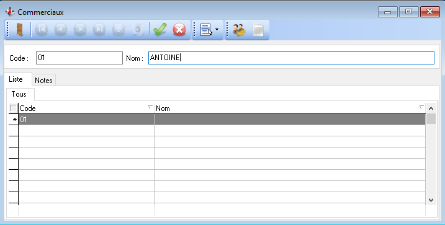Viewport: 445px width, 225px height.
Task: Go to next record arrow
Action: (x=80, y=30)
